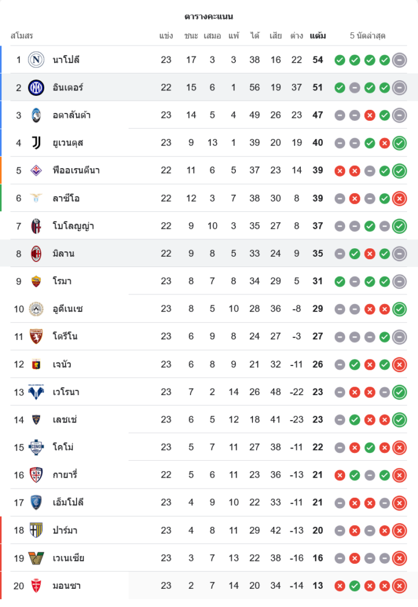Click the แต้ม points column header

[x=317, y=36]
